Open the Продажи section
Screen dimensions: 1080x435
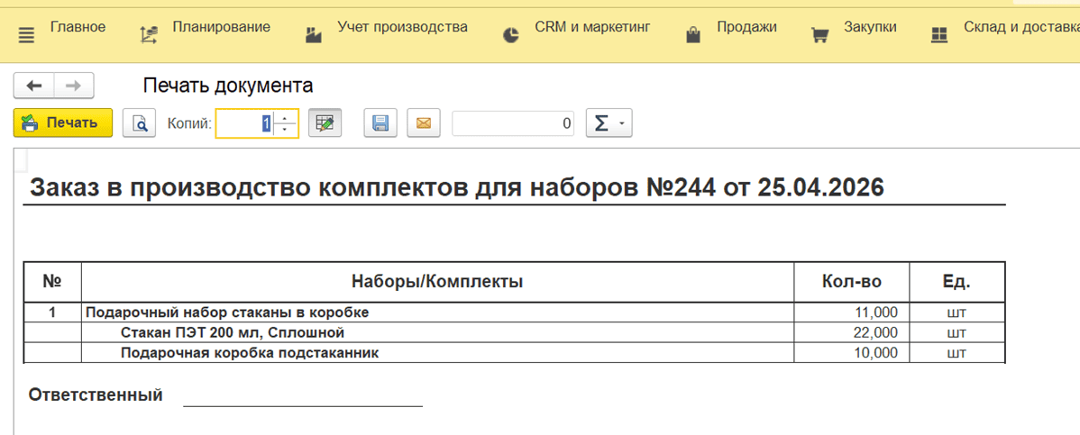coord(732,28)
